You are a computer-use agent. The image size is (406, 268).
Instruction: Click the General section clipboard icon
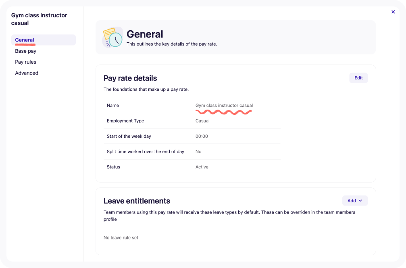(x=112, y=37)
